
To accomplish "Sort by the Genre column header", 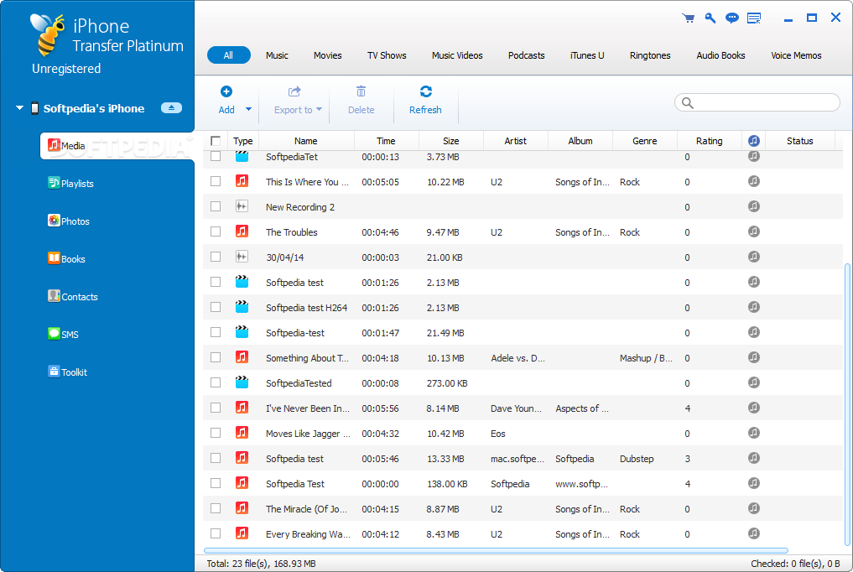I will coord(645,141).
